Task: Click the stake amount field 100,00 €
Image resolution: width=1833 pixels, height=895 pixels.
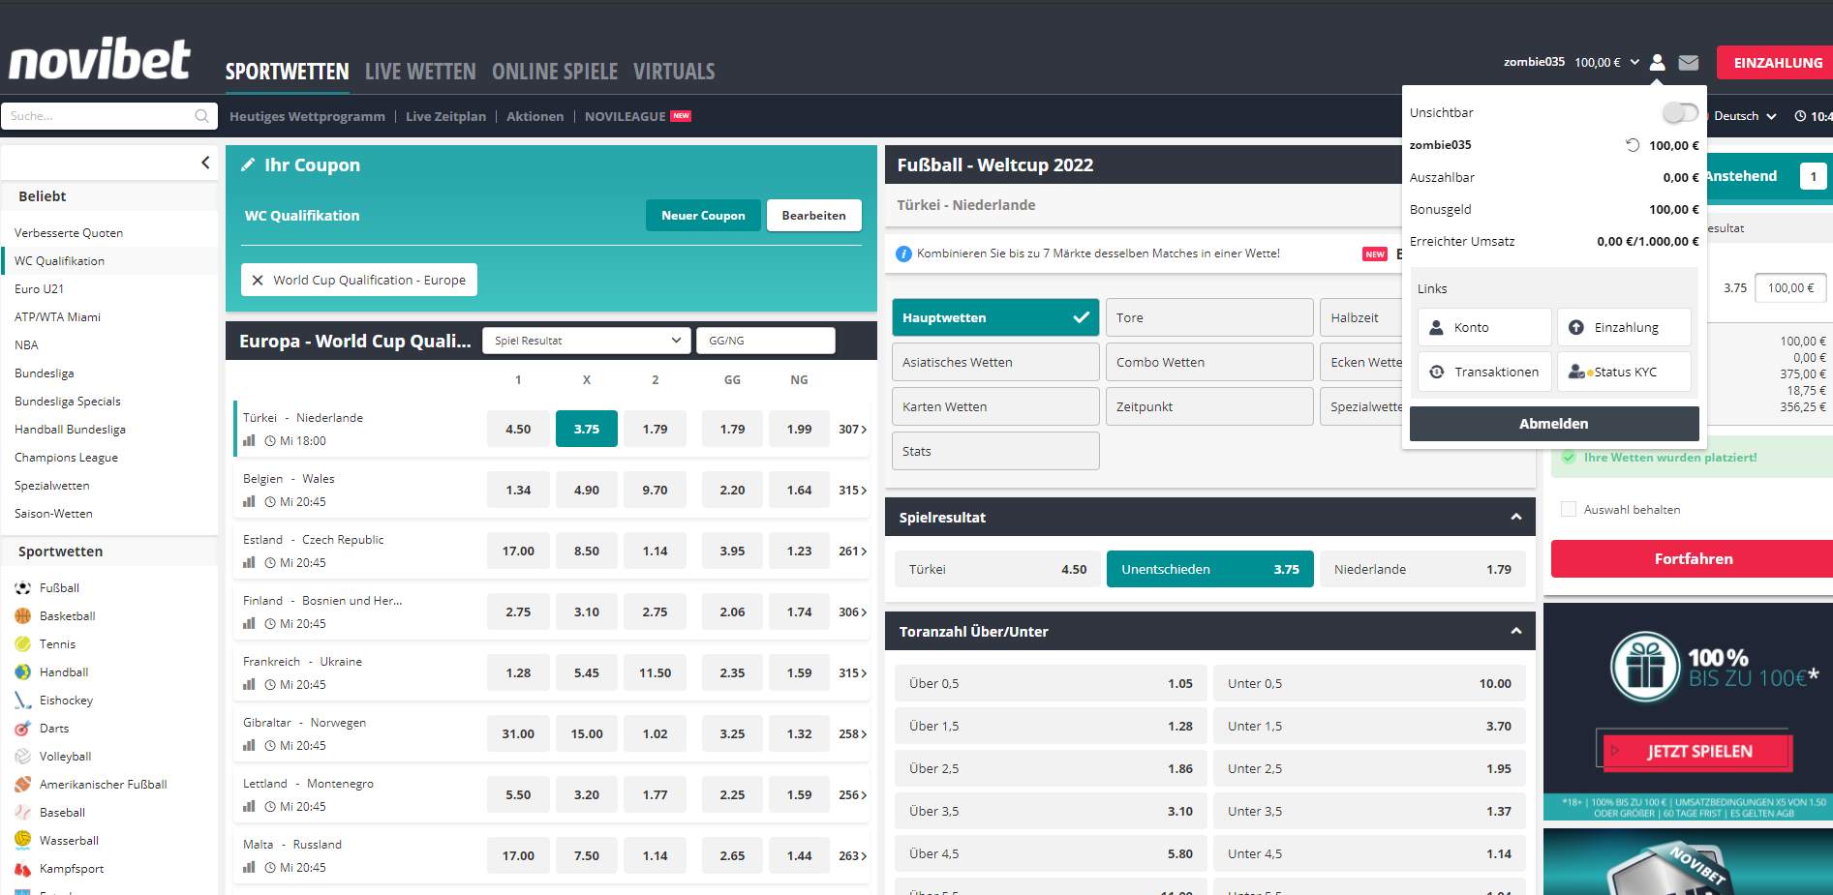Action: [x=1790, y=287]
